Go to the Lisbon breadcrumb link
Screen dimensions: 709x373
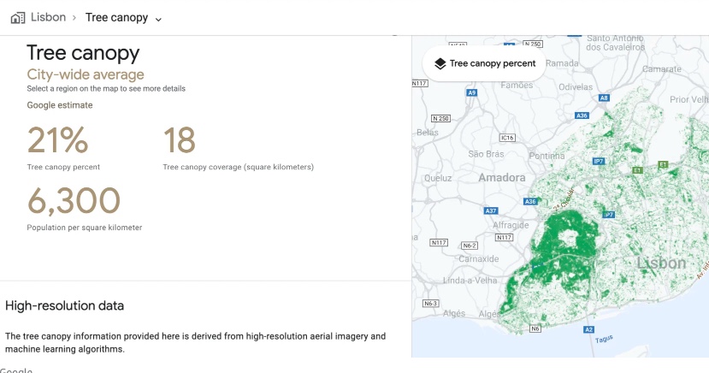(49, 17)
